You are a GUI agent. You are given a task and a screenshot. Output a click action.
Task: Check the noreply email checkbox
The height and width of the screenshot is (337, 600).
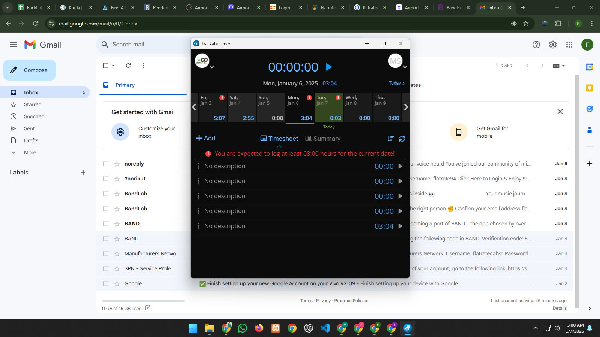(x=106, y=164)
